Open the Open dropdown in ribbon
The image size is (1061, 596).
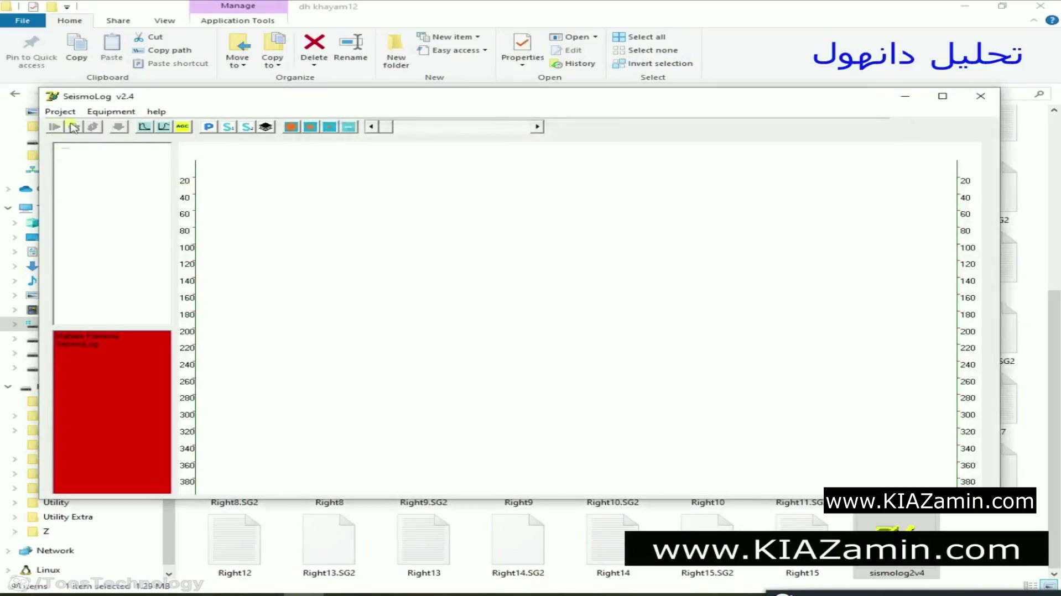pyautogui.click(x=574, y=36)
